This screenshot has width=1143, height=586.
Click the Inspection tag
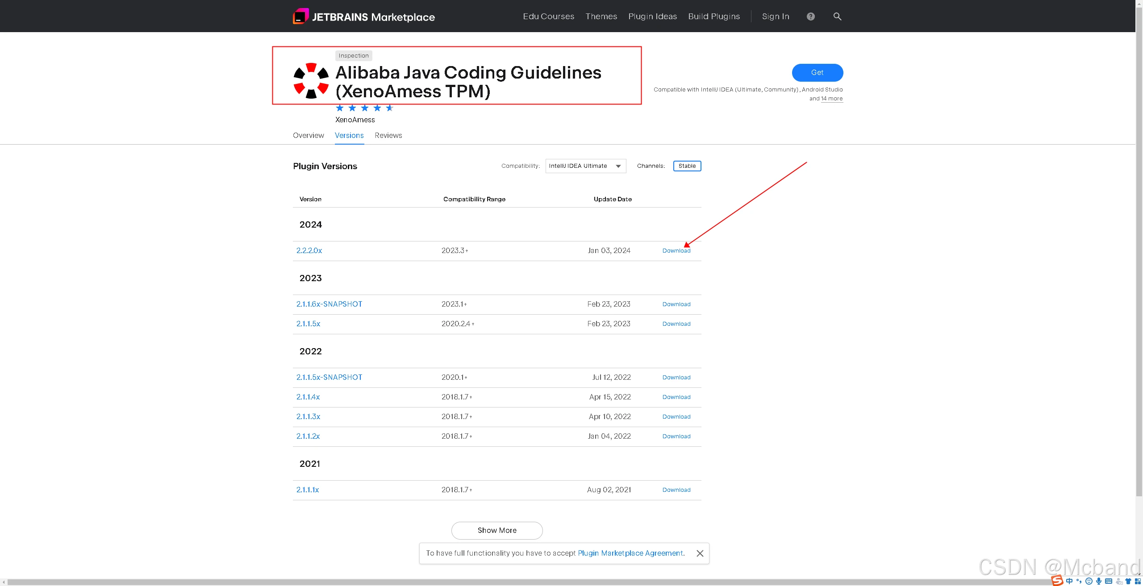coord(354,56)
